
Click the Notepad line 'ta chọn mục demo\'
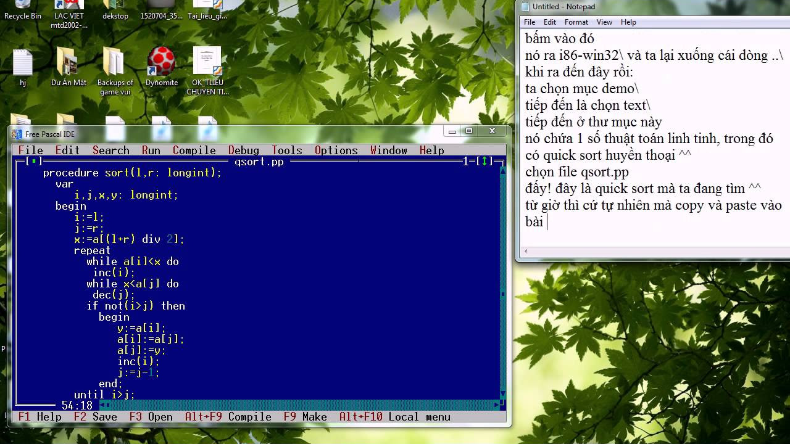[582, 89]
